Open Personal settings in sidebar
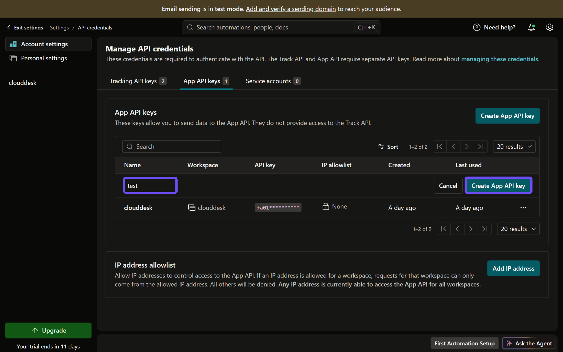Screen dimensions: 563x352 [x=48, y=58]
